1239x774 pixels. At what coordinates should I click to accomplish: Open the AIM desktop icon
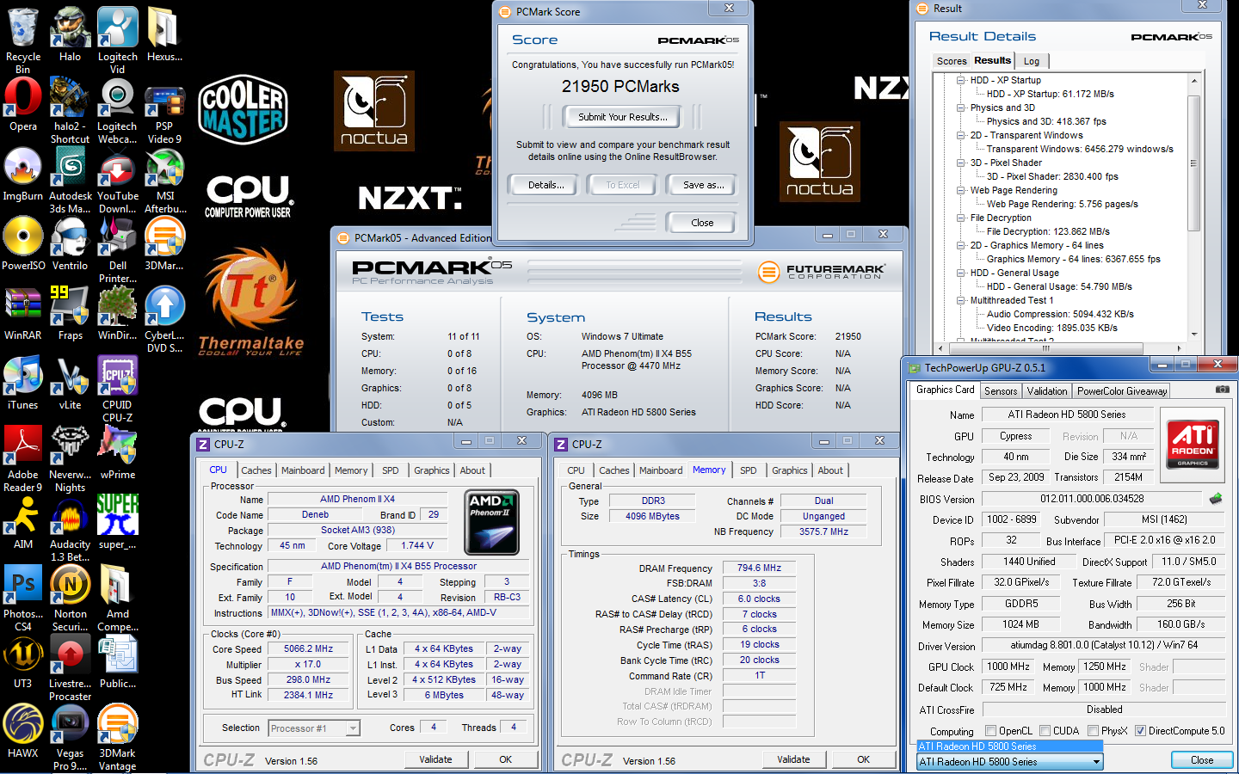(x=23, y=522)
